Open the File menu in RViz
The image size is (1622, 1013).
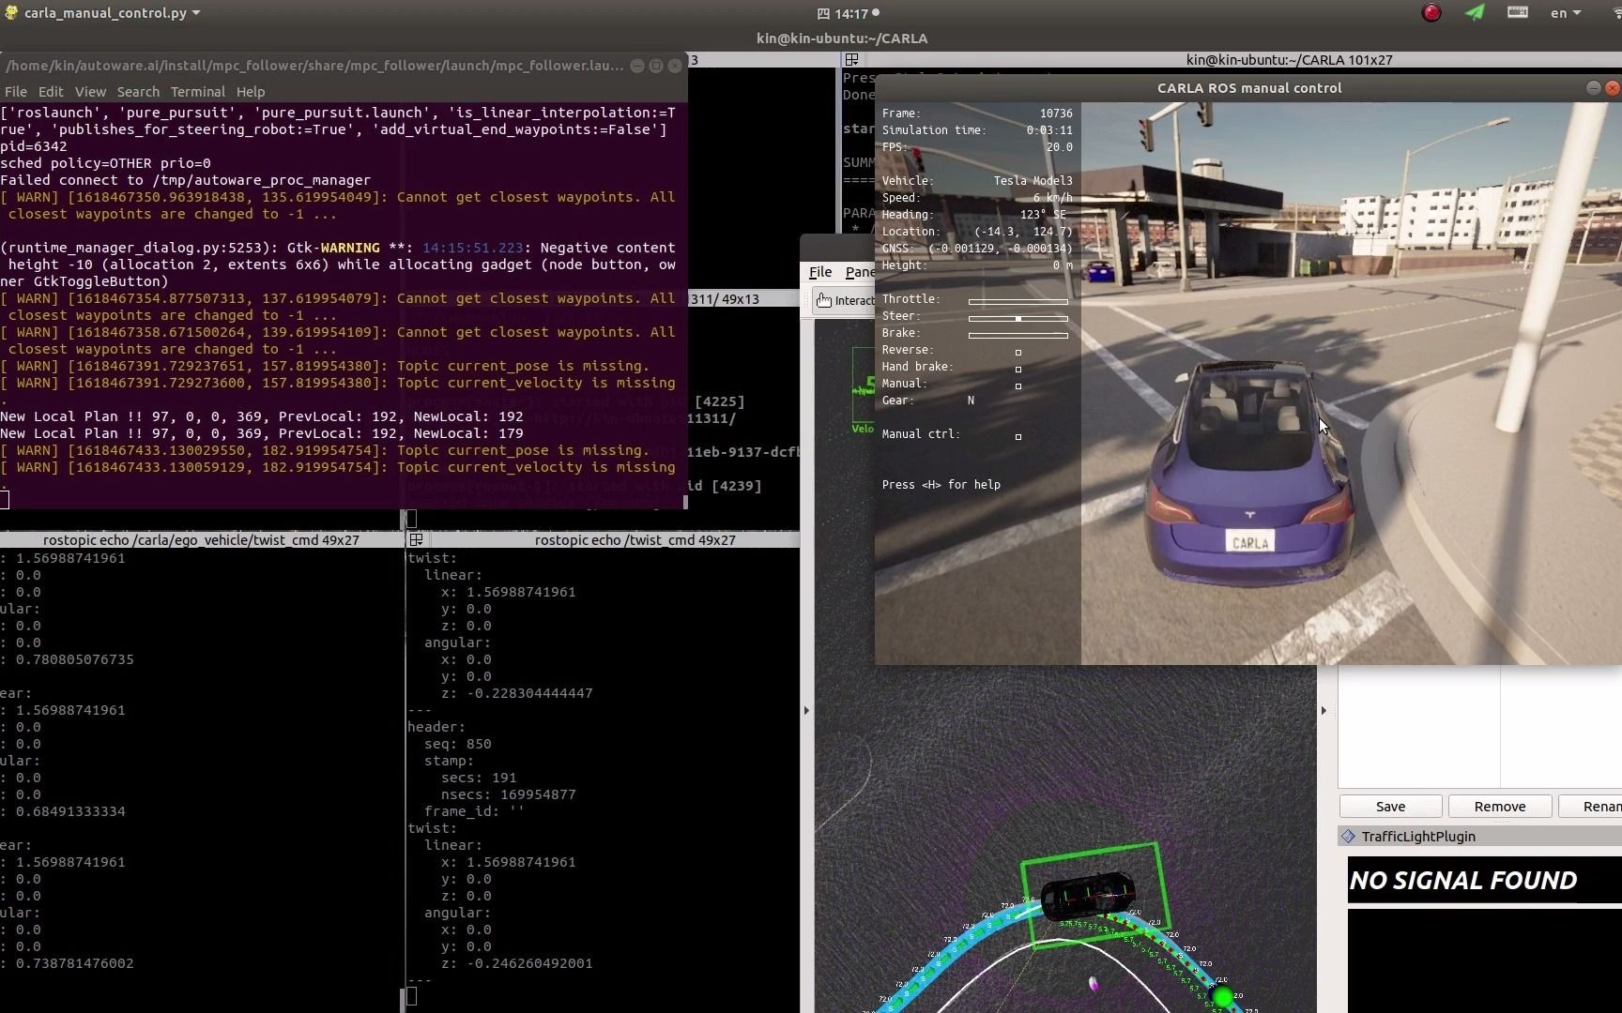click(820, 272)
